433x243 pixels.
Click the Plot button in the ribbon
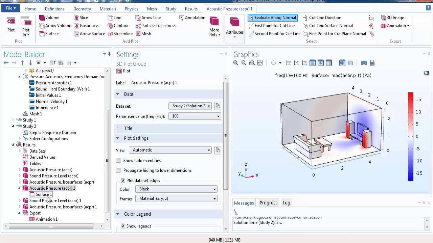point(11,25)
